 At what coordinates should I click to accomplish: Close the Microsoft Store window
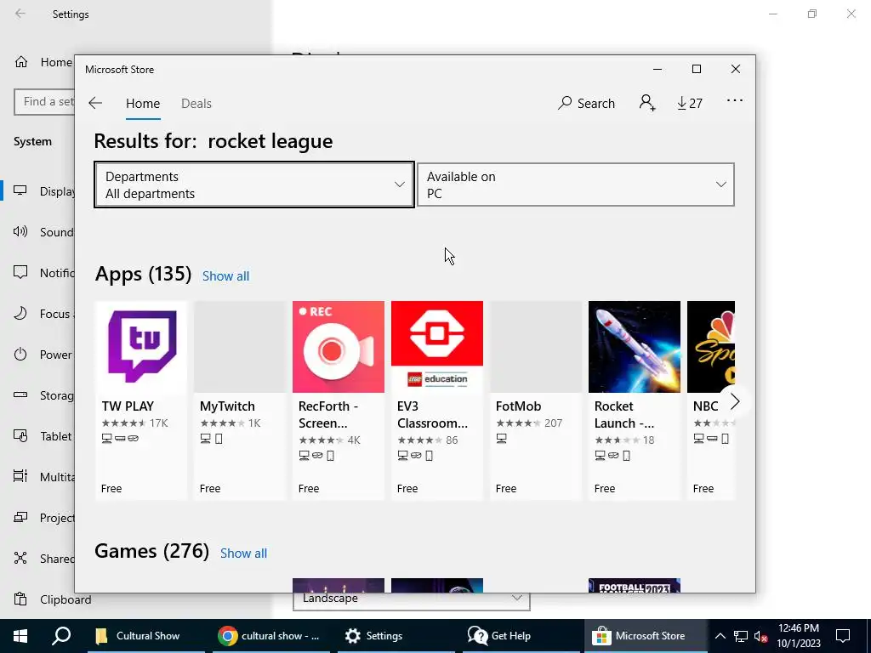click(736, 69)
